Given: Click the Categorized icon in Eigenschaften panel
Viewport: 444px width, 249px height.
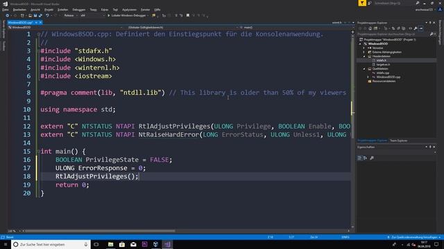Looking at the screenshot, I should click(359, 158).
